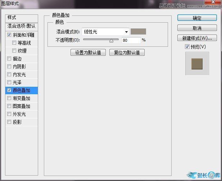Viewport: 222px width, 181px height.
Task: Enable the 投影 checkbox
Action: click(9, 122)
